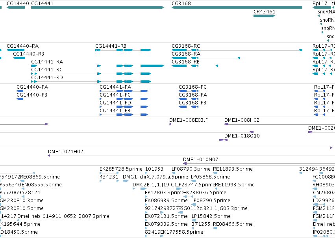Click the feature labeled 371255
335x238 pixels.
coord(201,224)
